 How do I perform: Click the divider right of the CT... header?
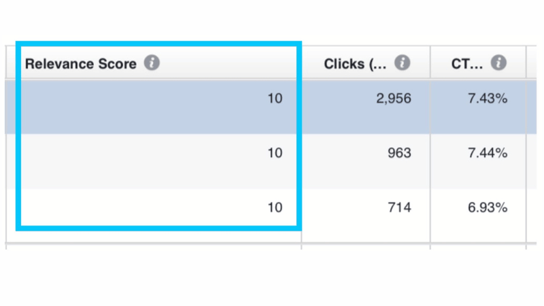pyautogui.click(x=526, y=63)
